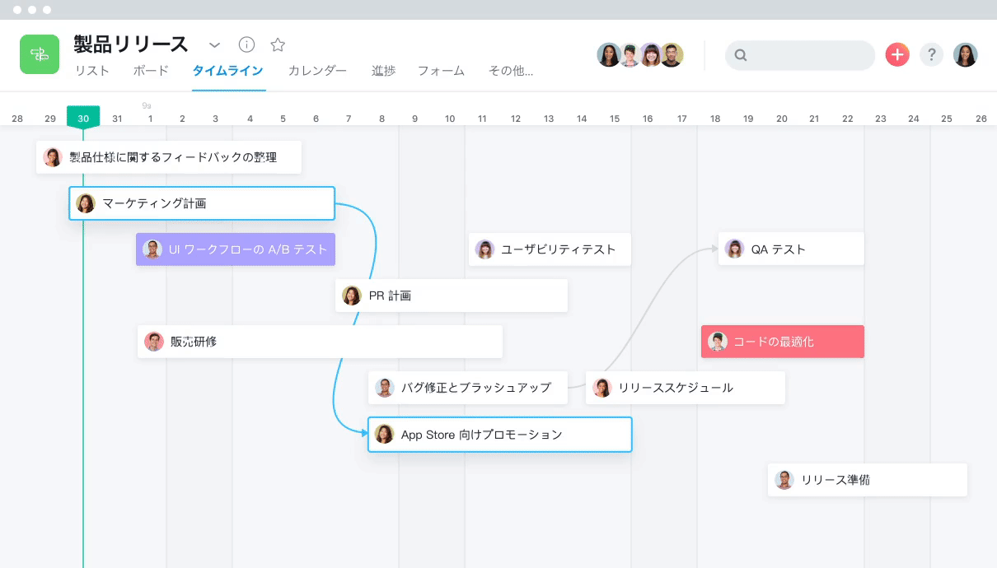This screenshot has height=568, width=997.
Task: Click the assignee avatar on リリース準備
Action: tap(784, 479)
